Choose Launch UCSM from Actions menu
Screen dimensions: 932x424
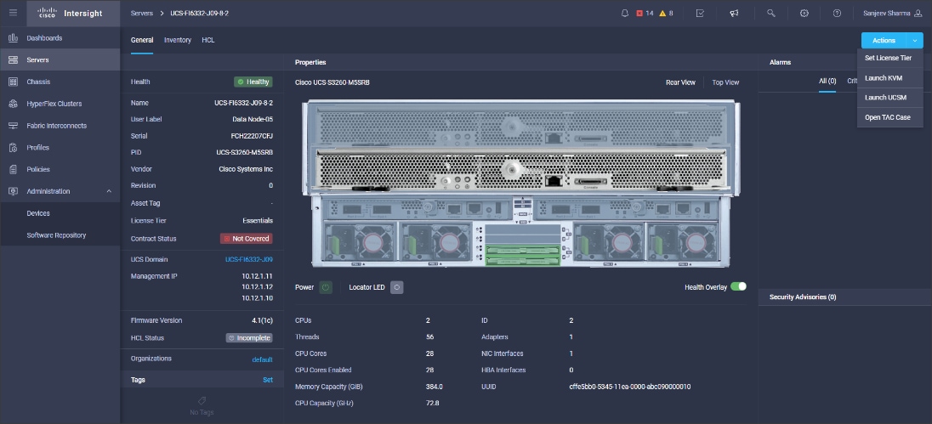889,98
